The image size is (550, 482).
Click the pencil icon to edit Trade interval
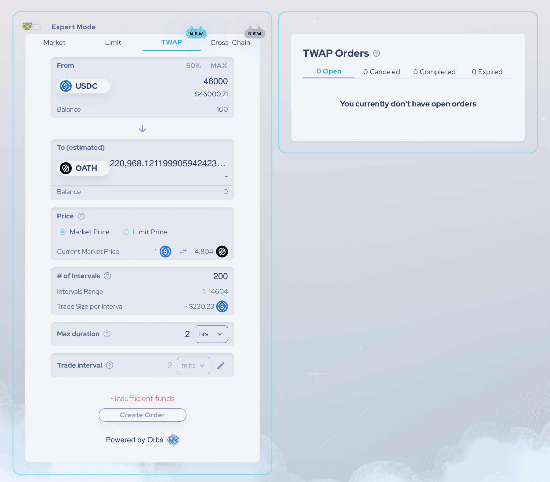click(x=221, y=365)
